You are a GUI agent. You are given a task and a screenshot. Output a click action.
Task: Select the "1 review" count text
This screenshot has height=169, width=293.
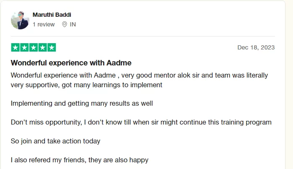(x=44, y=24)
